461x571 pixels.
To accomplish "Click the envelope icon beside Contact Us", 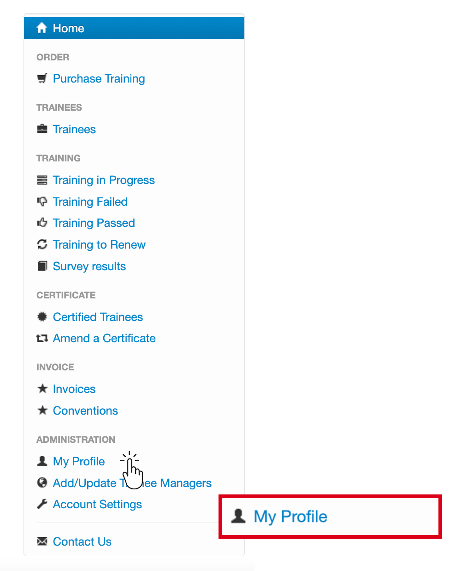I will point(42,541).
